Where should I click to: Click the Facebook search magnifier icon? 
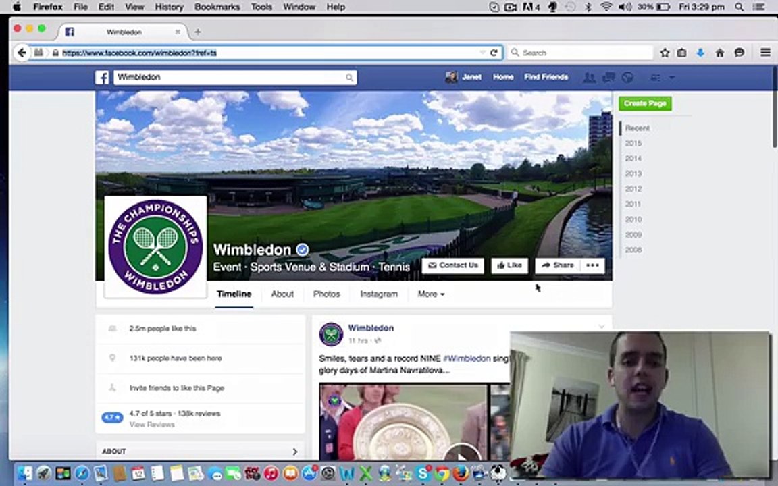coord(349,78)
